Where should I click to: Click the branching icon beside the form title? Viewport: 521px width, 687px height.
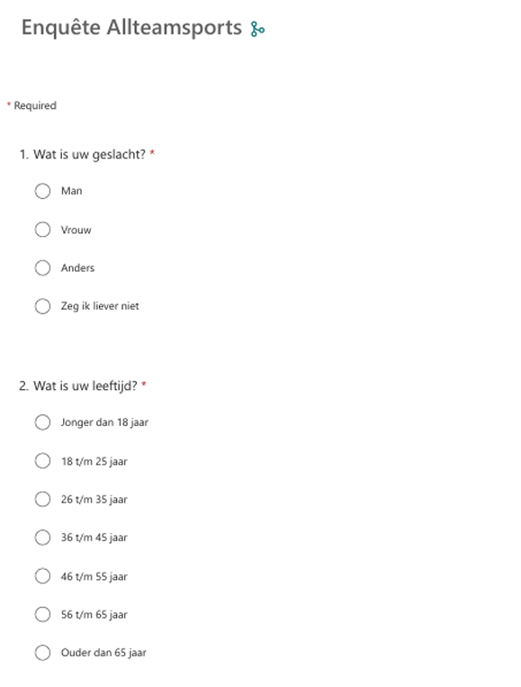(x=257, y=30)
